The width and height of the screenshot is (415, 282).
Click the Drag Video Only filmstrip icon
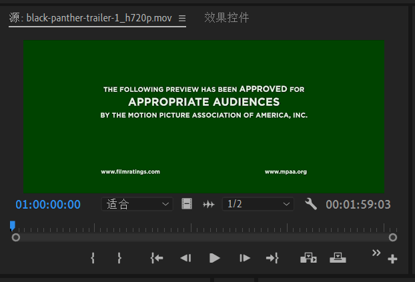click(187, 204)
